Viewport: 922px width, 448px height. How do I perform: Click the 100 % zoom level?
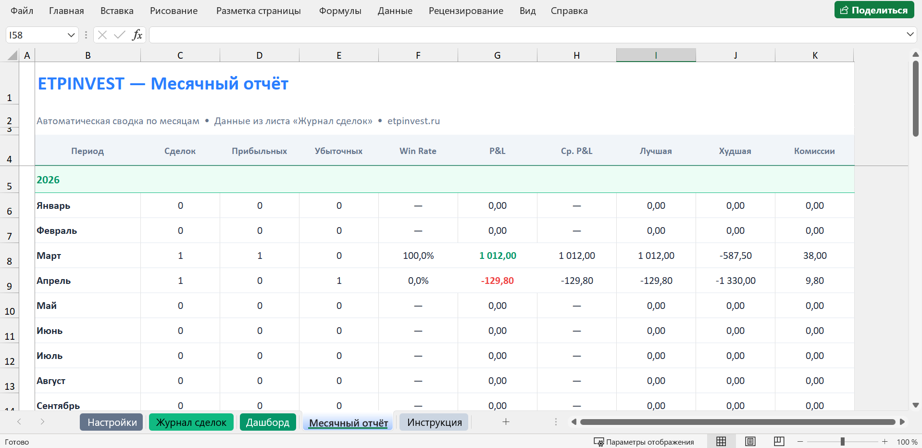point(907,442)
